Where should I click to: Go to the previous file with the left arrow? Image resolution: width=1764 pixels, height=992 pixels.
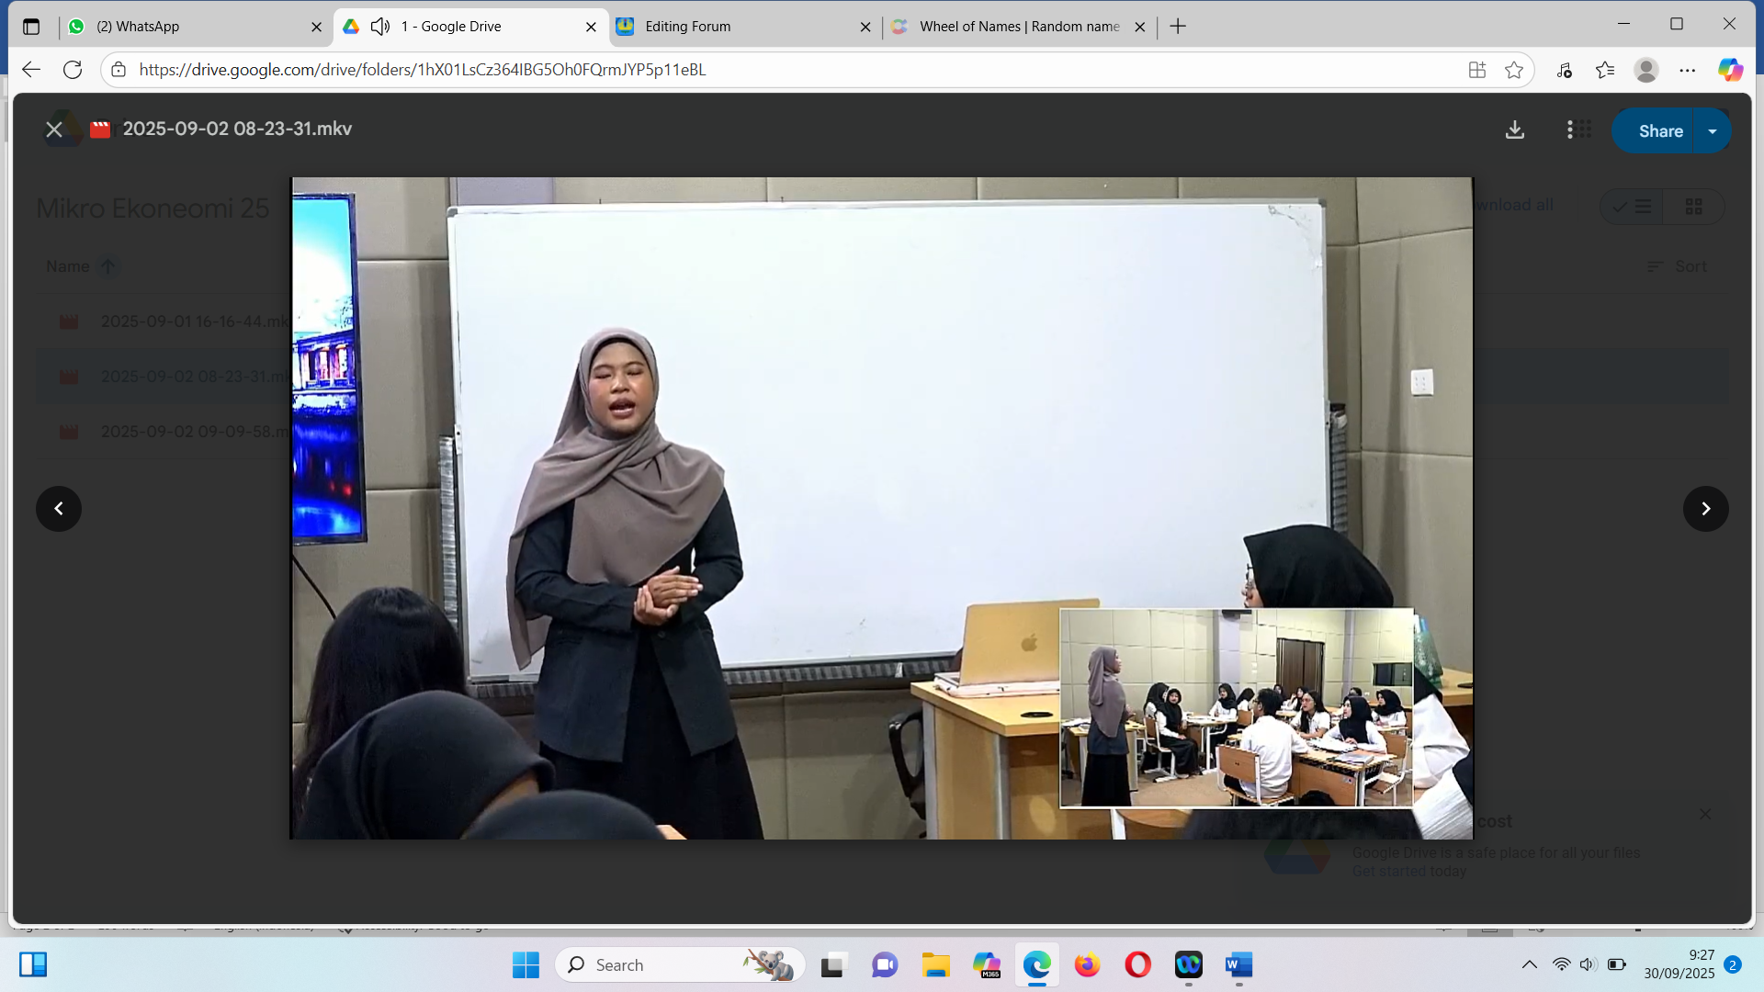click(x=59, y=509)
